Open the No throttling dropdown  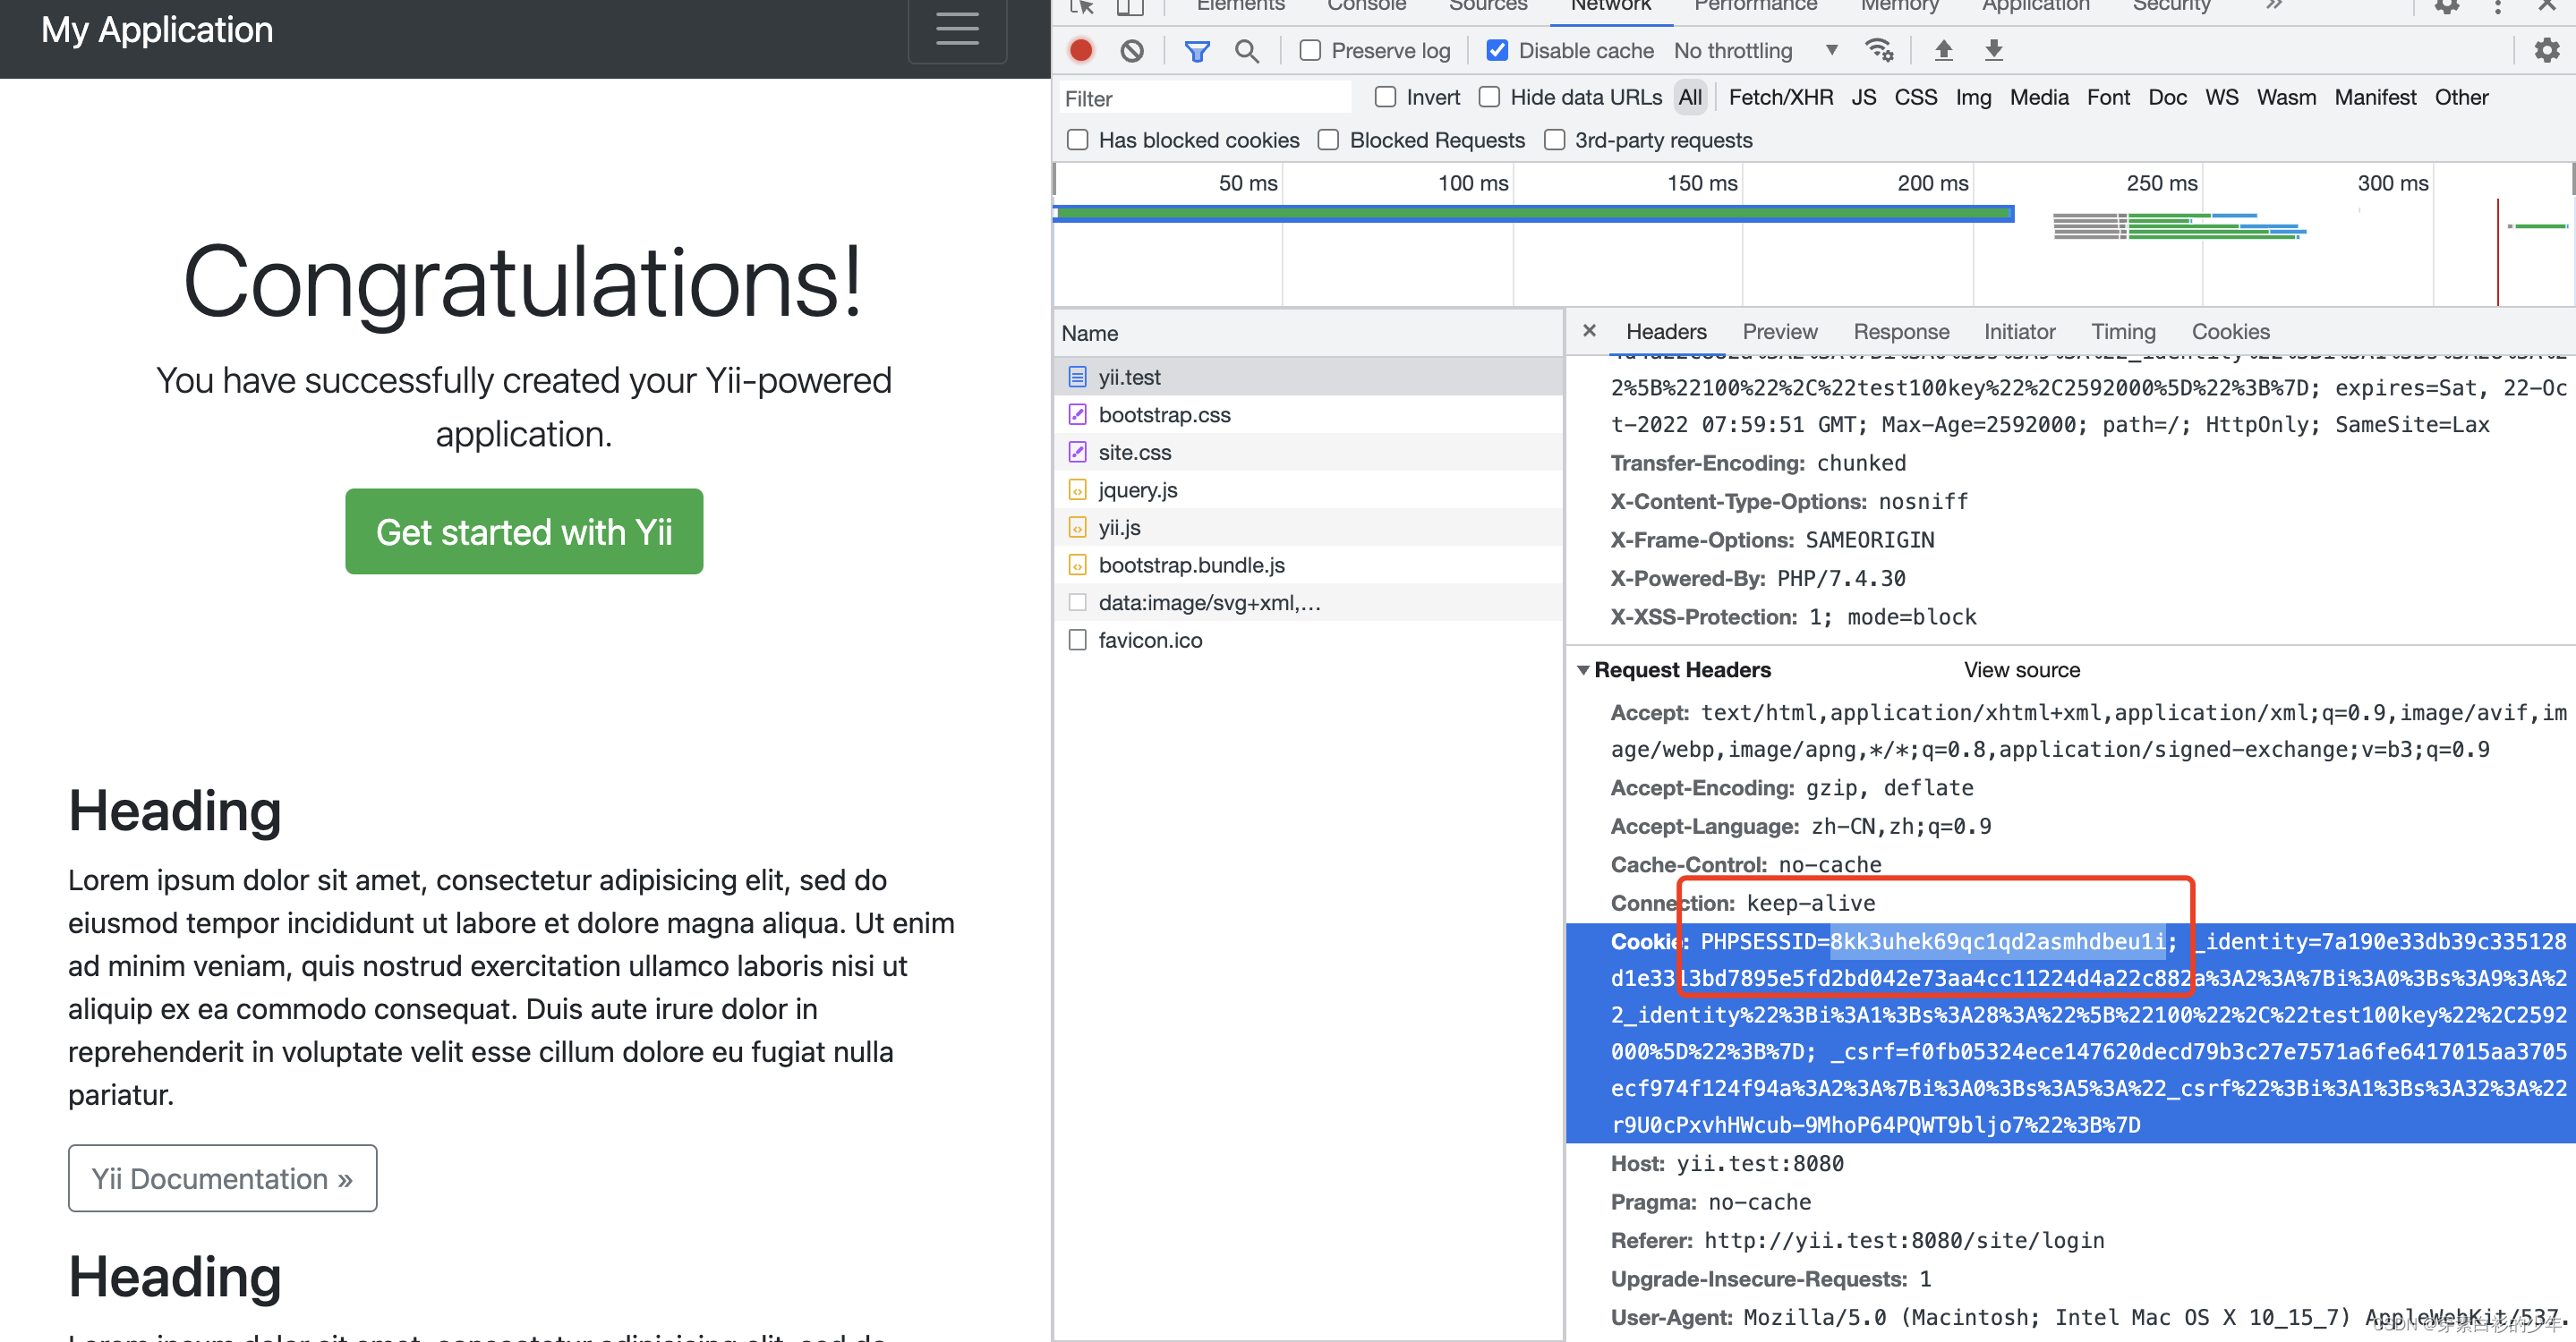point(1756,50)
